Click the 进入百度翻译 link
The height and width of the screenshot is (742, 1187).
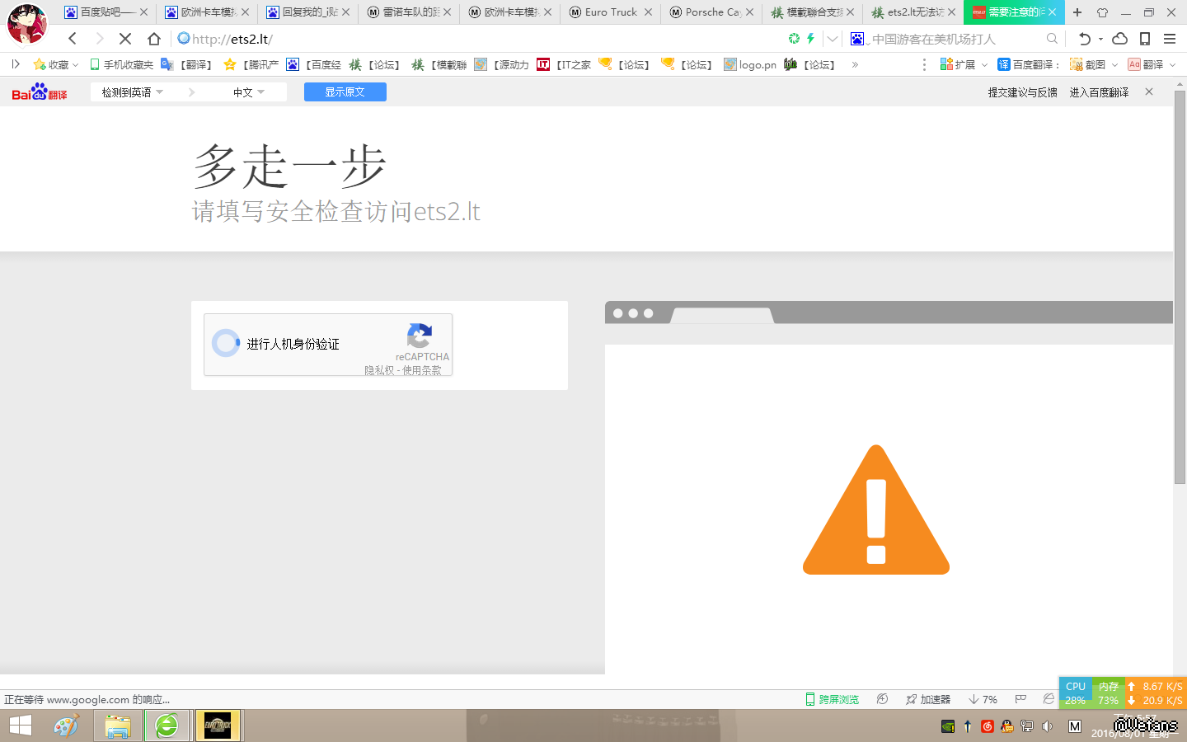[x=1099, y=92]
